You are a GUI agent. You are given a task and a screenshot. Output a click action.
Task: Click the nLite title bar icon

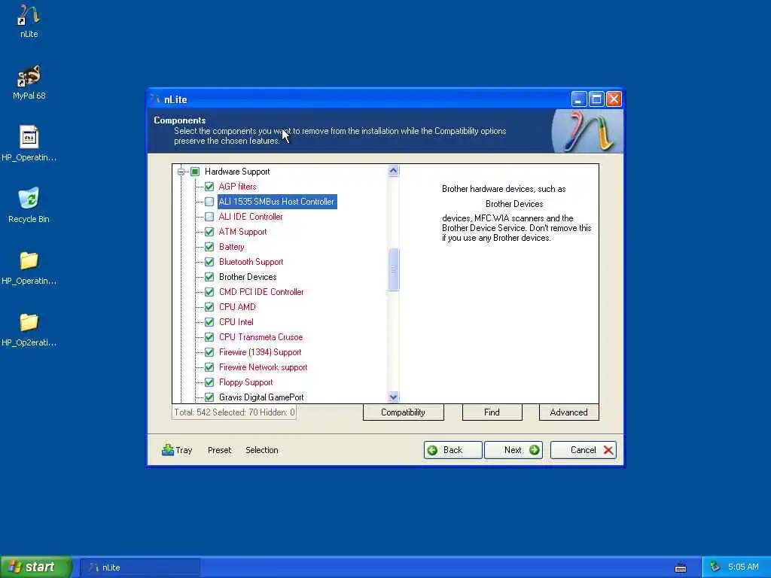tap(155, 99)
